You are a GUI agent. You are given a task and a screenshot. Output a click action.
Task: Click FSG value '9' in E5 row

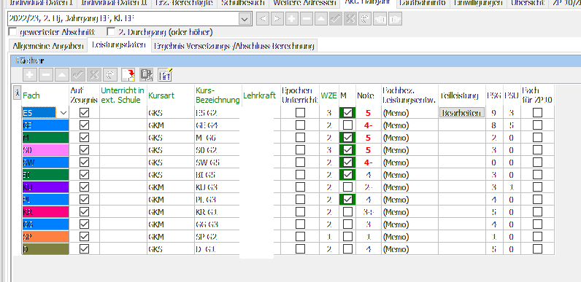(494, 112)
